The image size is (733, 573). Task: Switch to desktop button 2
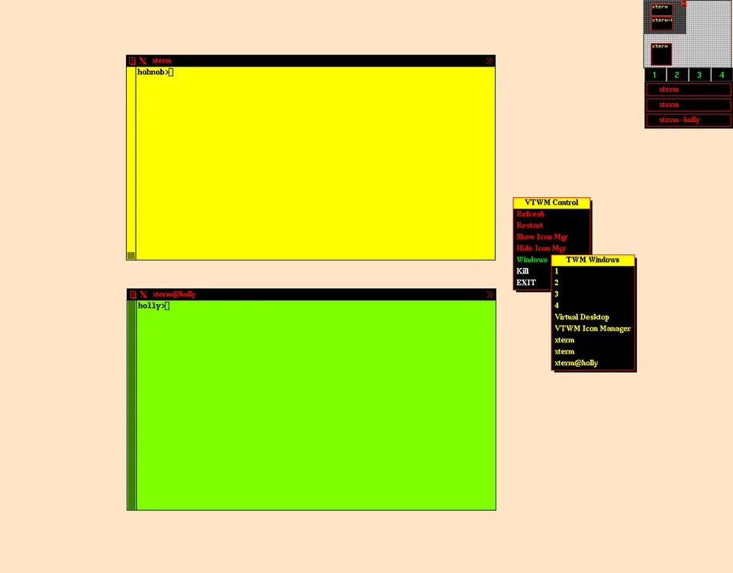tap(677, 75)
